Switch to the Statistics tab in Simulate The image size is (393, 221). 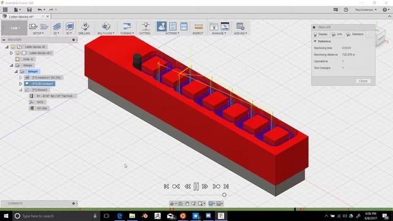tap(355, 34)
